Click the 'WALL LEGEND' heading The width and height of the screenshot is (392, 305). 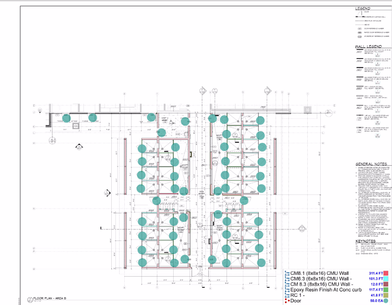[368, 46]
